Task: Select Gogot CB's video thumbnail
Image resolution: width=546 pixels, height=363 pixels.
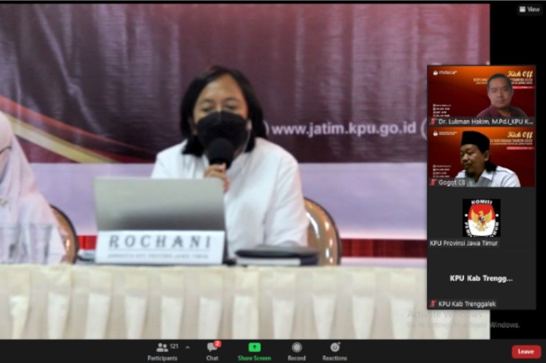Action: pos(481,156)
